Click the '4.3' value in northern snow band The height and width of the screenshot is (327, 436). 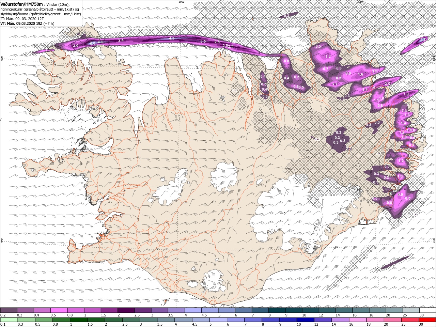172,38
